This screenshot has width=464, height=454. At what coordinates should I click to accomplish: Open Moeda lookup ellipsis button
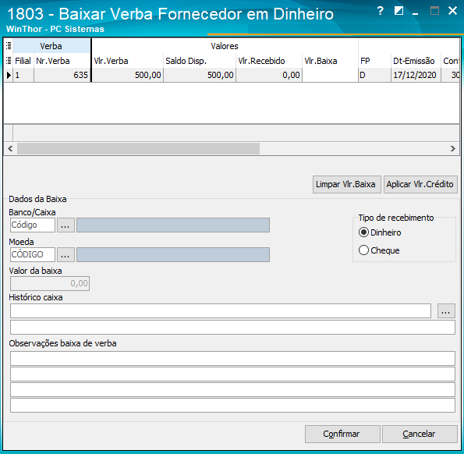tap(66, 255)
